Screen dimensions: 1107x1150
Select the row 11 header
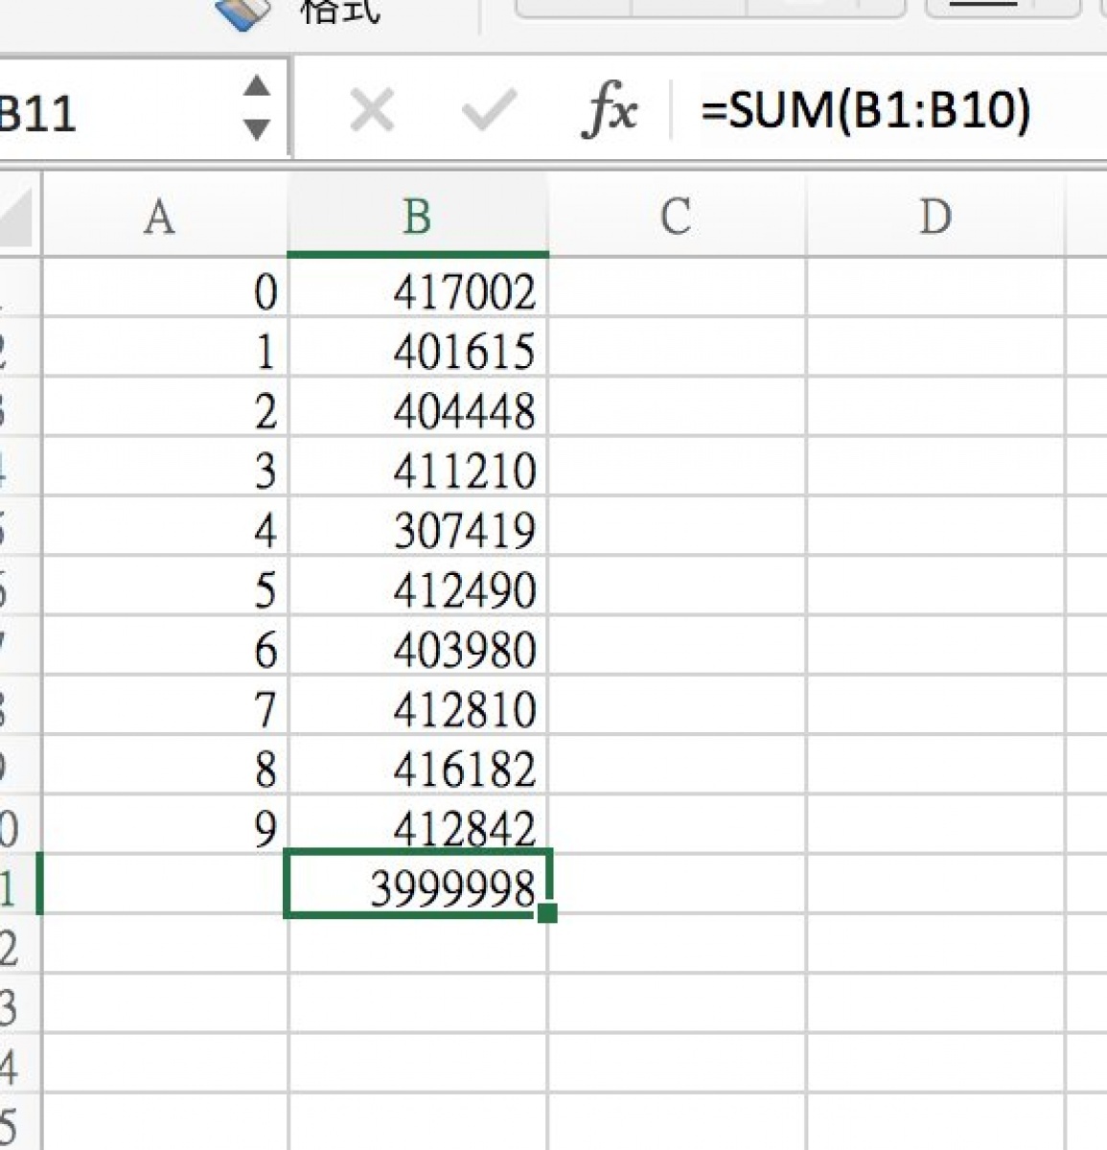tap(19, 885)
